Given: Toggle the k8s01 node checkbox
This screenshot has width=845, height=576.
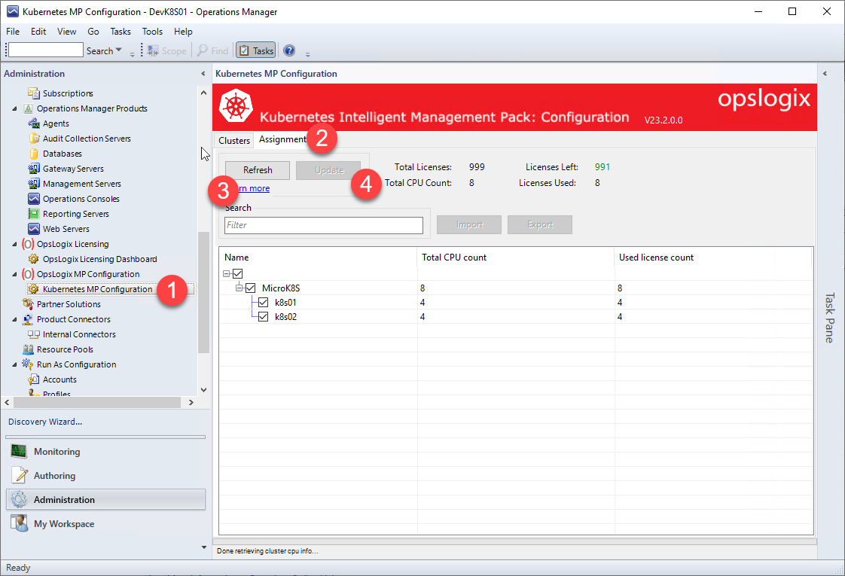Looking at the screenshot, I should 263,302.
